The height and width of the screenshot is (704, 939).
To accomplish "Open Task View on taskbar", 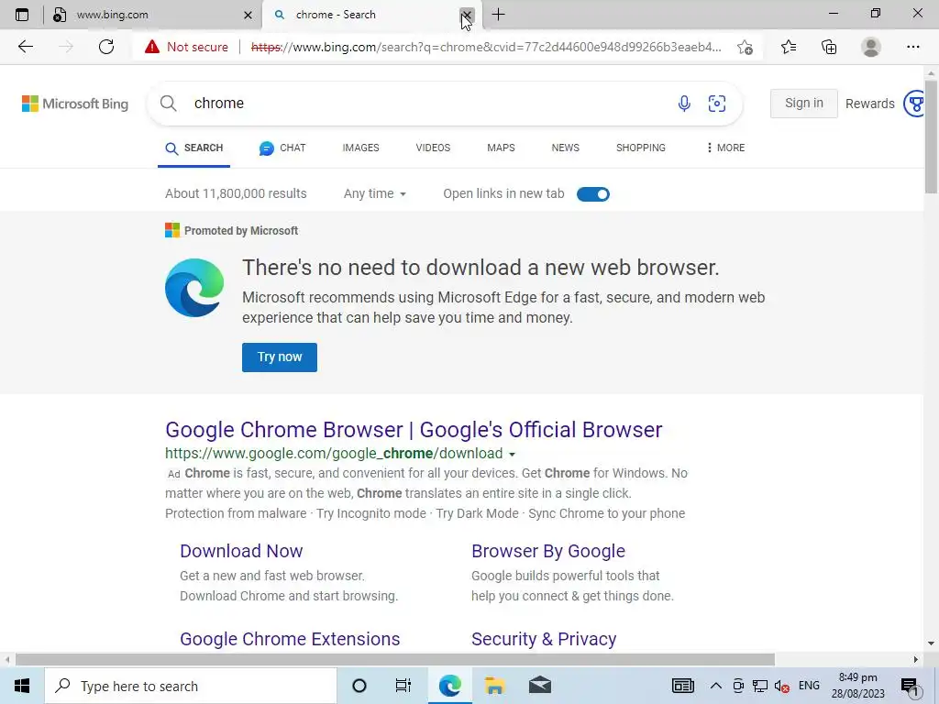I will (403, 686).
